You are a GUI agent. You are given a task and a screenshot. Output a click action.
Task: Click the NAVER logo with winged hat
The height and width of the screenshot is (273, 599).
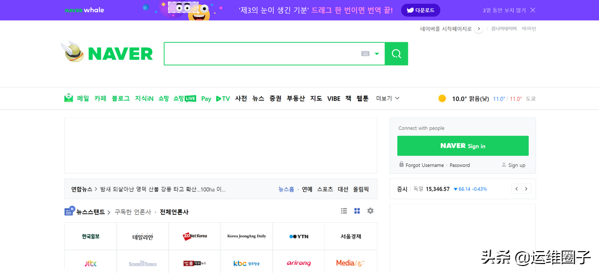107,52
